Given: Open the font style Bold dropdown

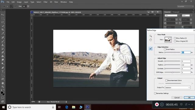Looking at the screenshot, I should coord(191,16).
